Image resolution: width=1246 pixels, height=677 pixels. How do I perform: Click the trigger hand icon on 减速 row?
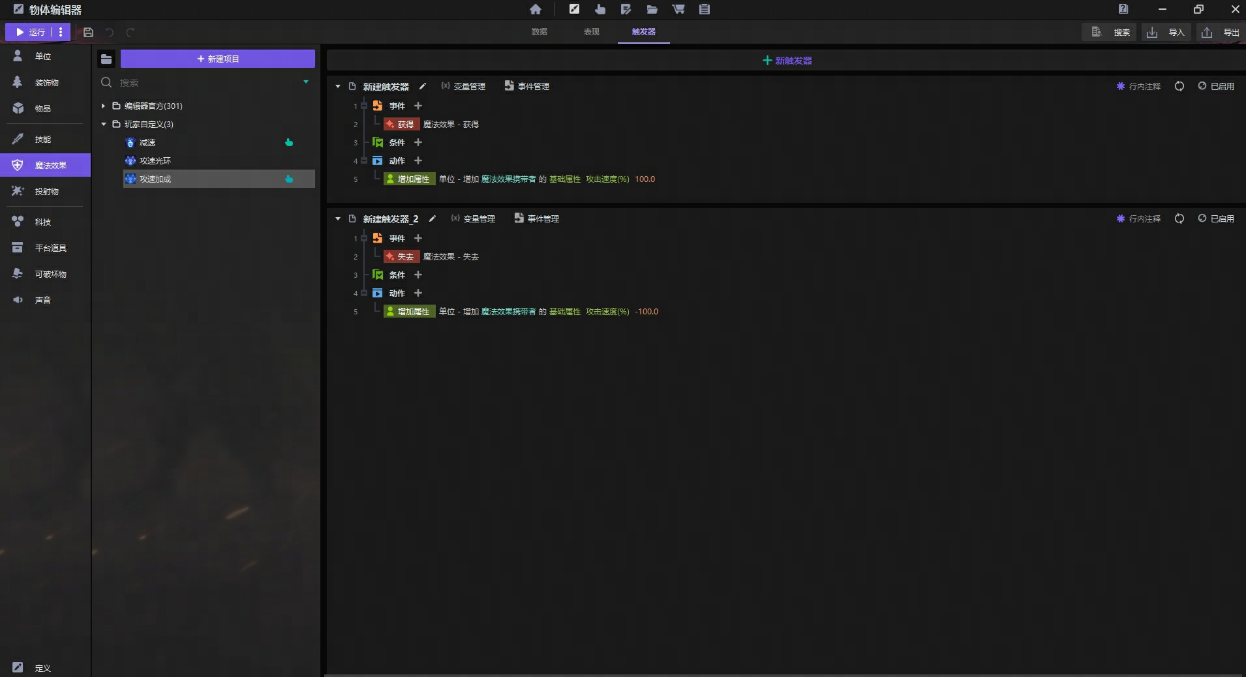[x=289, y=142]
